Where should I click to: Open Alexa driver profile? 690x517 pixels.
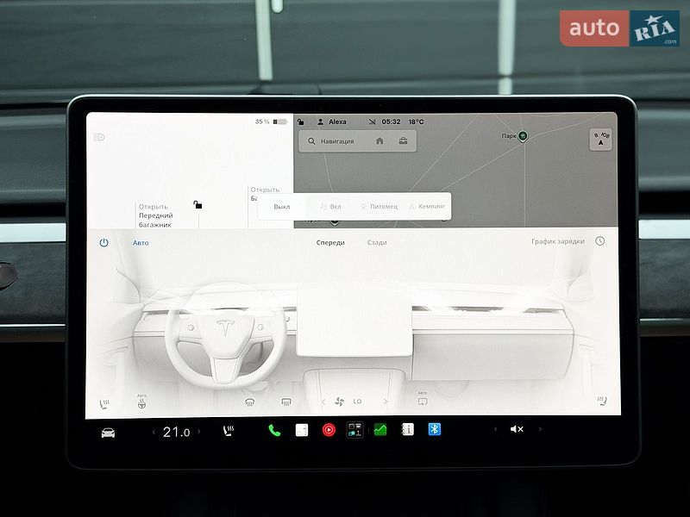(x=332, y=121)
